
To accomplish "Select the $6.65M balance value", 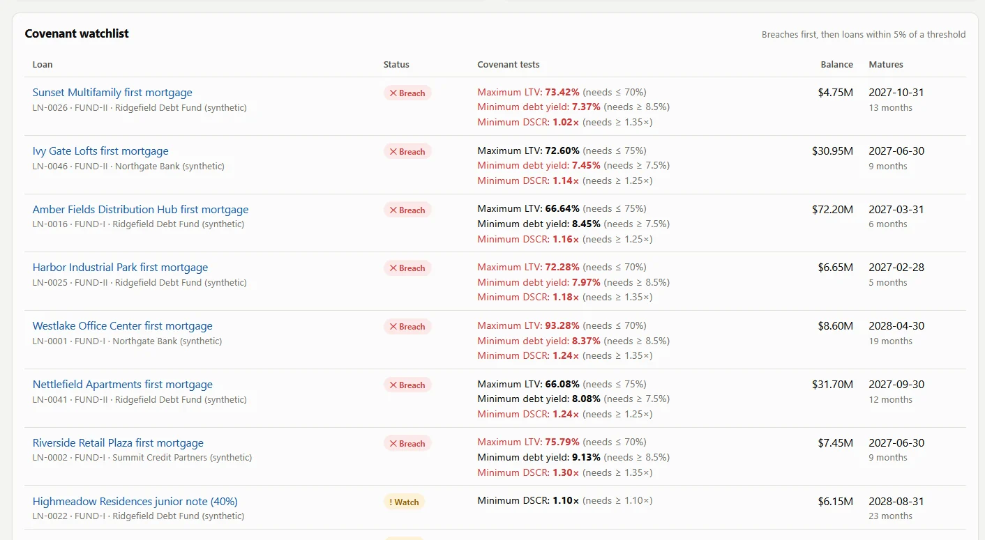I will pos(836,268).
